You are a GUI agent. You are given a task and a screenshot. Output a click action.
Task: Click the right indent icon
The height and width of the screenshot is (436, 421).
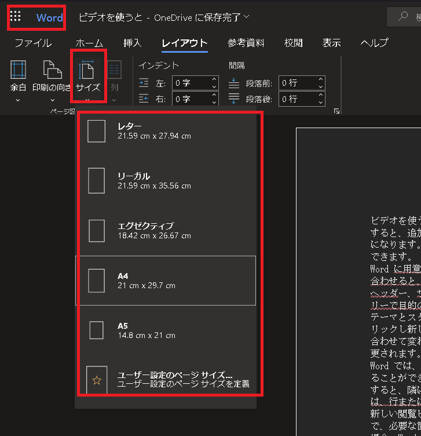[144, 99]
